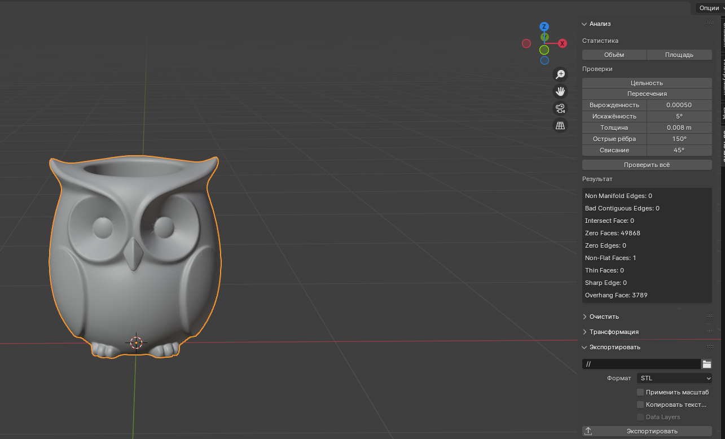Click the Объём statistics button
Screen dimensions: 725x439
(614, 55)
